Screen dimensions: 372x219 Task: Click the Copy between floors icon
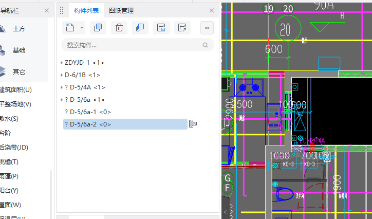pyautogui.click(x=140, y=28)
